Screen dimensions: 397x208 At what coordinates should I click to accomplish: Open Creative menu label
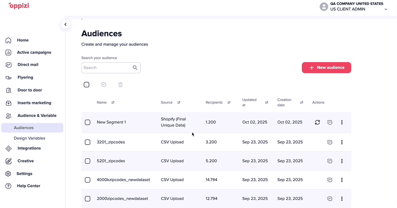[26, 161]
